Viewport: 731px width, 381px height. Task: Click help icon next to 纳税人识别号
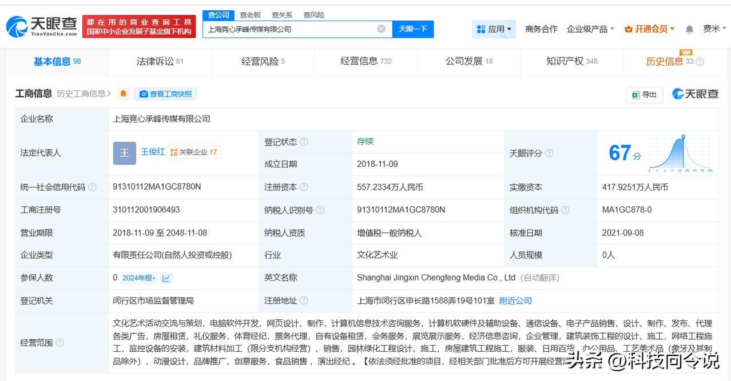[320, 210]
